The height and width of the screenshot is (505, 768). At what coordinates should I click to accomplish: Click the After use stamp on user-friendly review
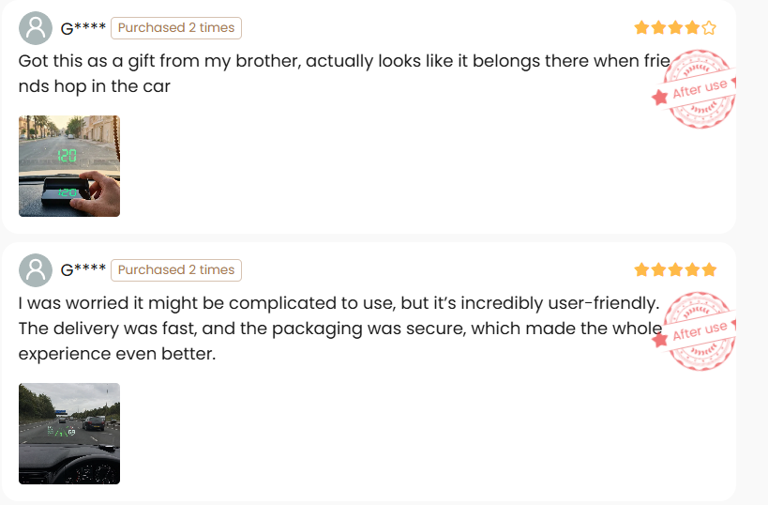click(694, 331)
